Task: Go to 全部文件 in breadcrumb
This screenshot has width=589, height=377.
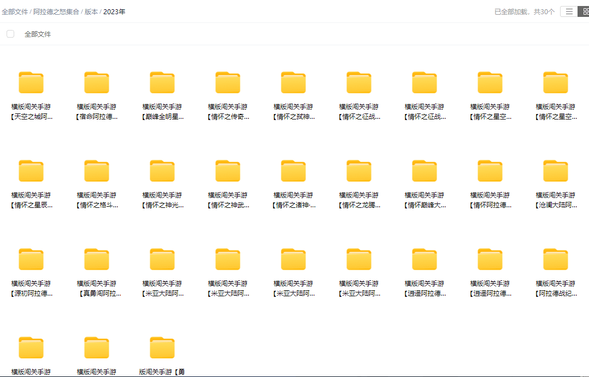Action: (15, 11)
